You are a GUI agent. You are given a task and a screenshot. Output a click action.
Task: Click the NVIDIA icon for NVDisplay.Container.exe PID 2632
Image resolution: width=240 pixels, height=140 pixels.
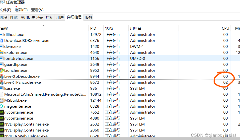2,124
